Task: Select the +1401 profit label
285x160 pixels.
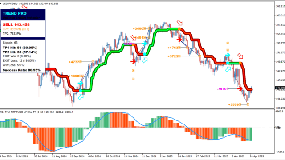Action: 139,37
